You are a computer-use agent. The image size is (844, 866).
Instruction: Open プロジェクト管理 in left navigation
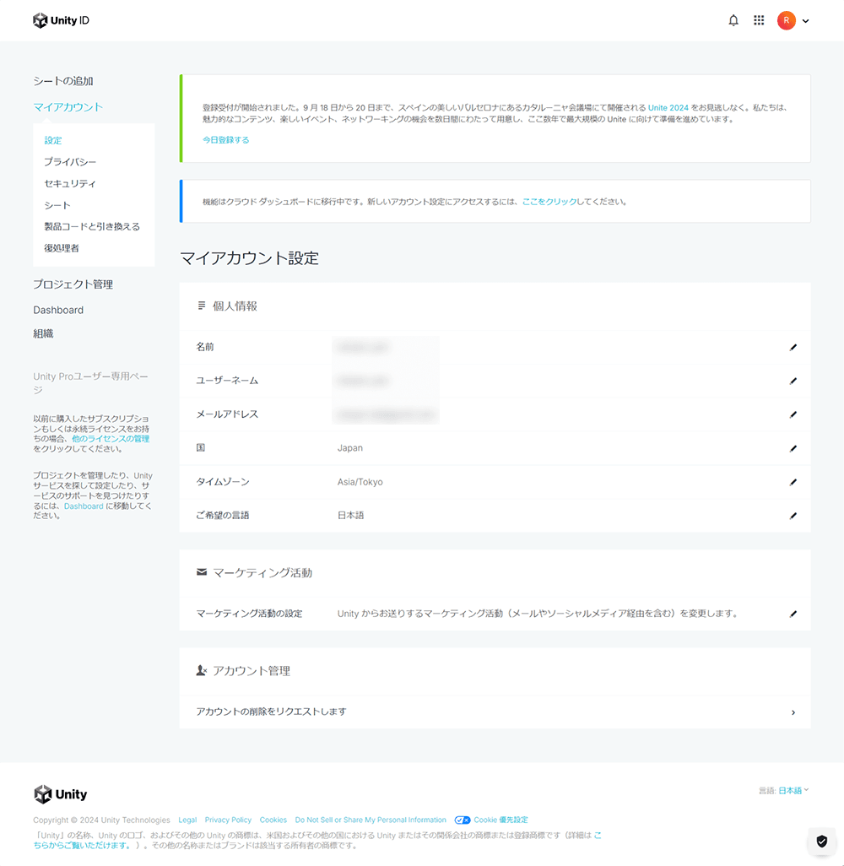(x=73, y=284)
